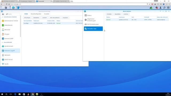Screen dimensions: 171x96
Task: Click Bearbeiten in the DDNS toolbar
Action: pyautogui.click(x=36, y=18)
